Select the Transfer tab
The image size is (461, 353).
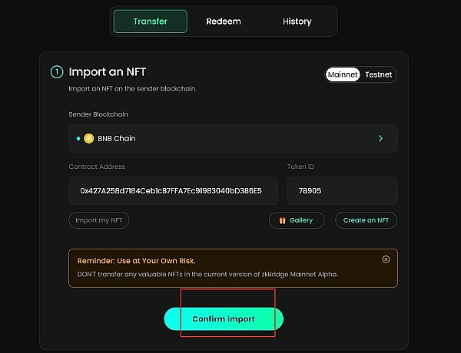coord(151,21)
